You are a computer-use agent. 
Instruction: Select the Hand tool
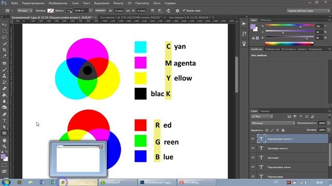pyautogui.click(x=4, y=140)
